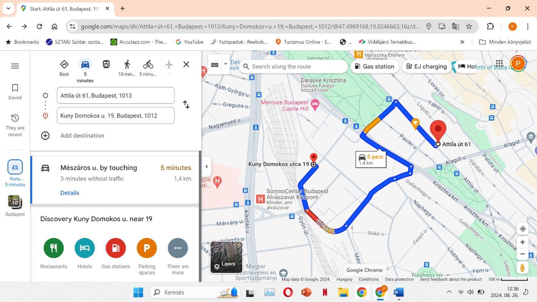537x302 pixels.
Task: Open the Google account avatar on the map
Action: pyautogui.click(x=518, y=64)
